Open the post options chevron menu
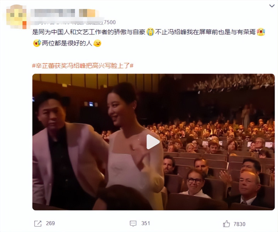The height and width of the screenshot is (232, 278). (x=272, y=6)
